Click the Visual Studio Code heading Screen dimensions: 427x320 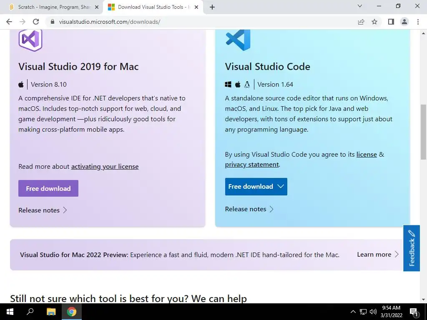coord(267,67)
